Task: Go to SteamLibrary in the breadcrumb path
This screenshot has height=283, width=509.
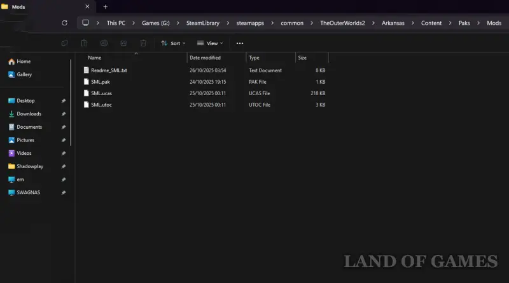Action: point(203,23)
